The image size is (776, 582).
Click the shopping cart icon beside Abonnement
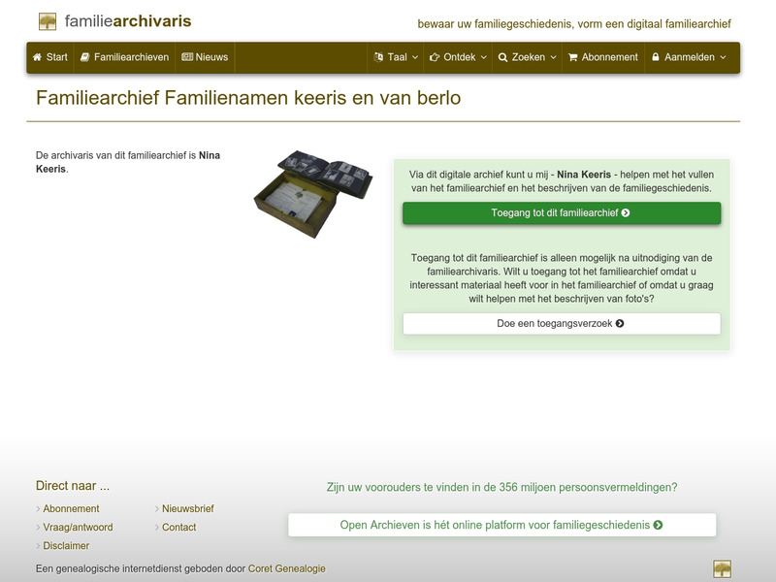point(572,57)
